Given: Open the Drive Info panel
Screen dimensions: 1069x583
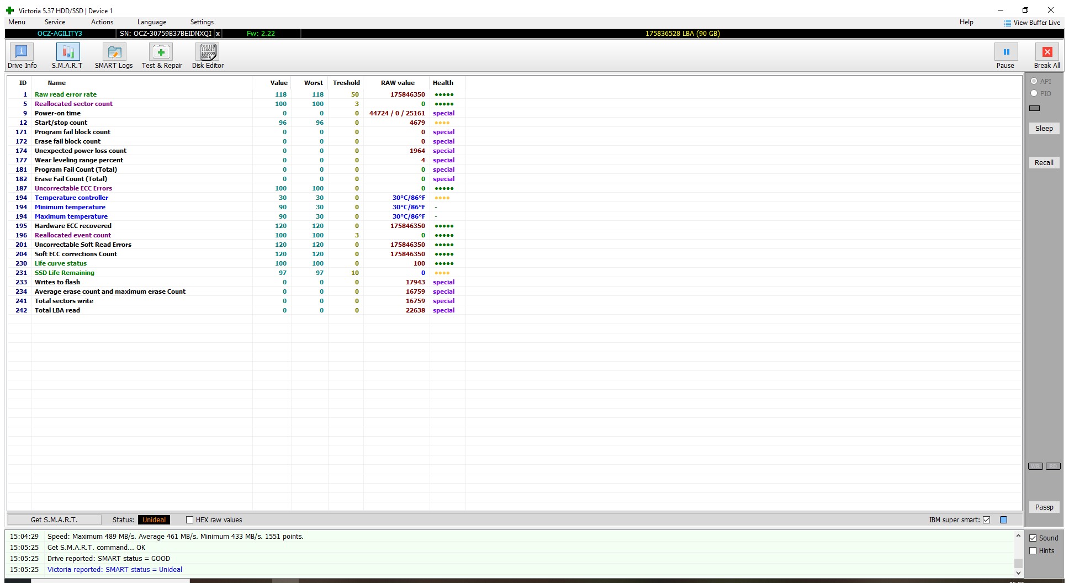Looking at the screenshot, I should (x=22, y=56).
